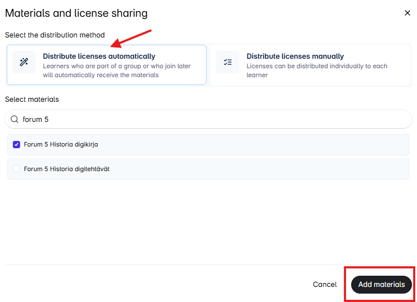Select Distribute licenses automatically option

tap(99, 56)
